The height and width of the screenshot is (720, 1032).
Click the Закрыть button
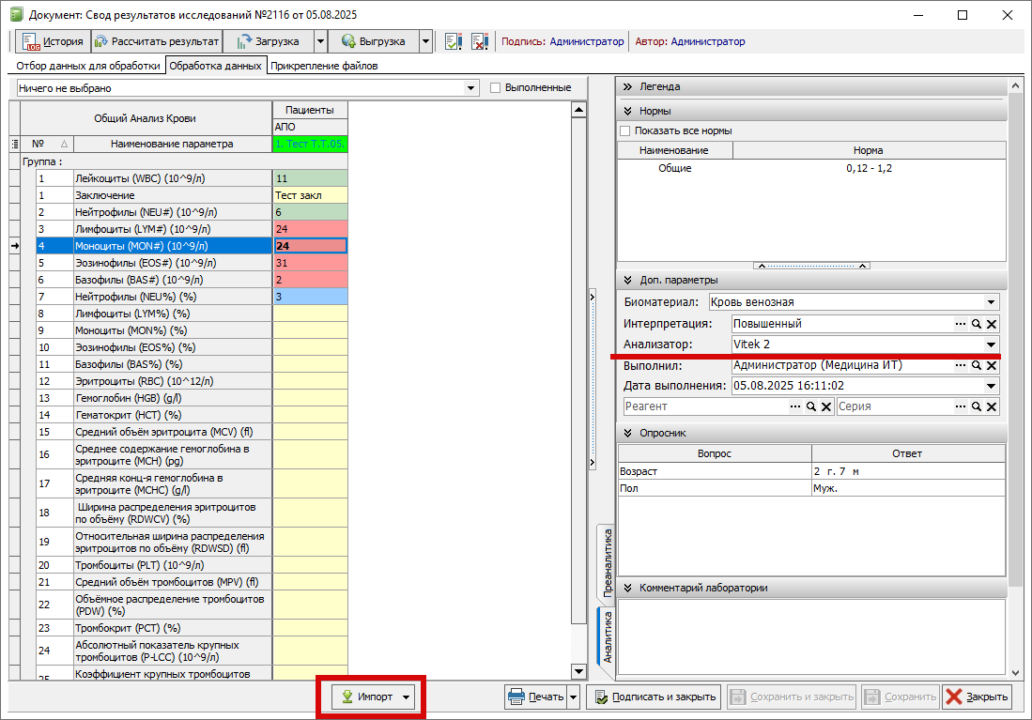click(x=977, y=697)
